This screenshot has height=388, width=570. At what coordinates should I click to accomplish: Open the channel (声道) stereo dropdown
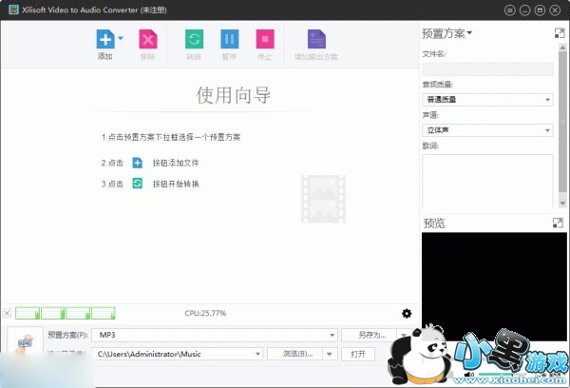[x=548, y=130]
